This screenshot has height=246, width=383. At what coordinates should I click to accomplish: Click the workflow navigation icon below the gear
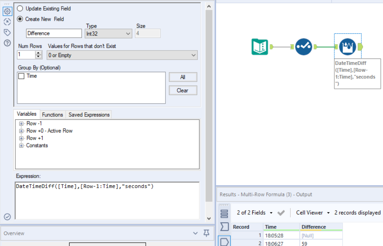[x=7, y=22]
